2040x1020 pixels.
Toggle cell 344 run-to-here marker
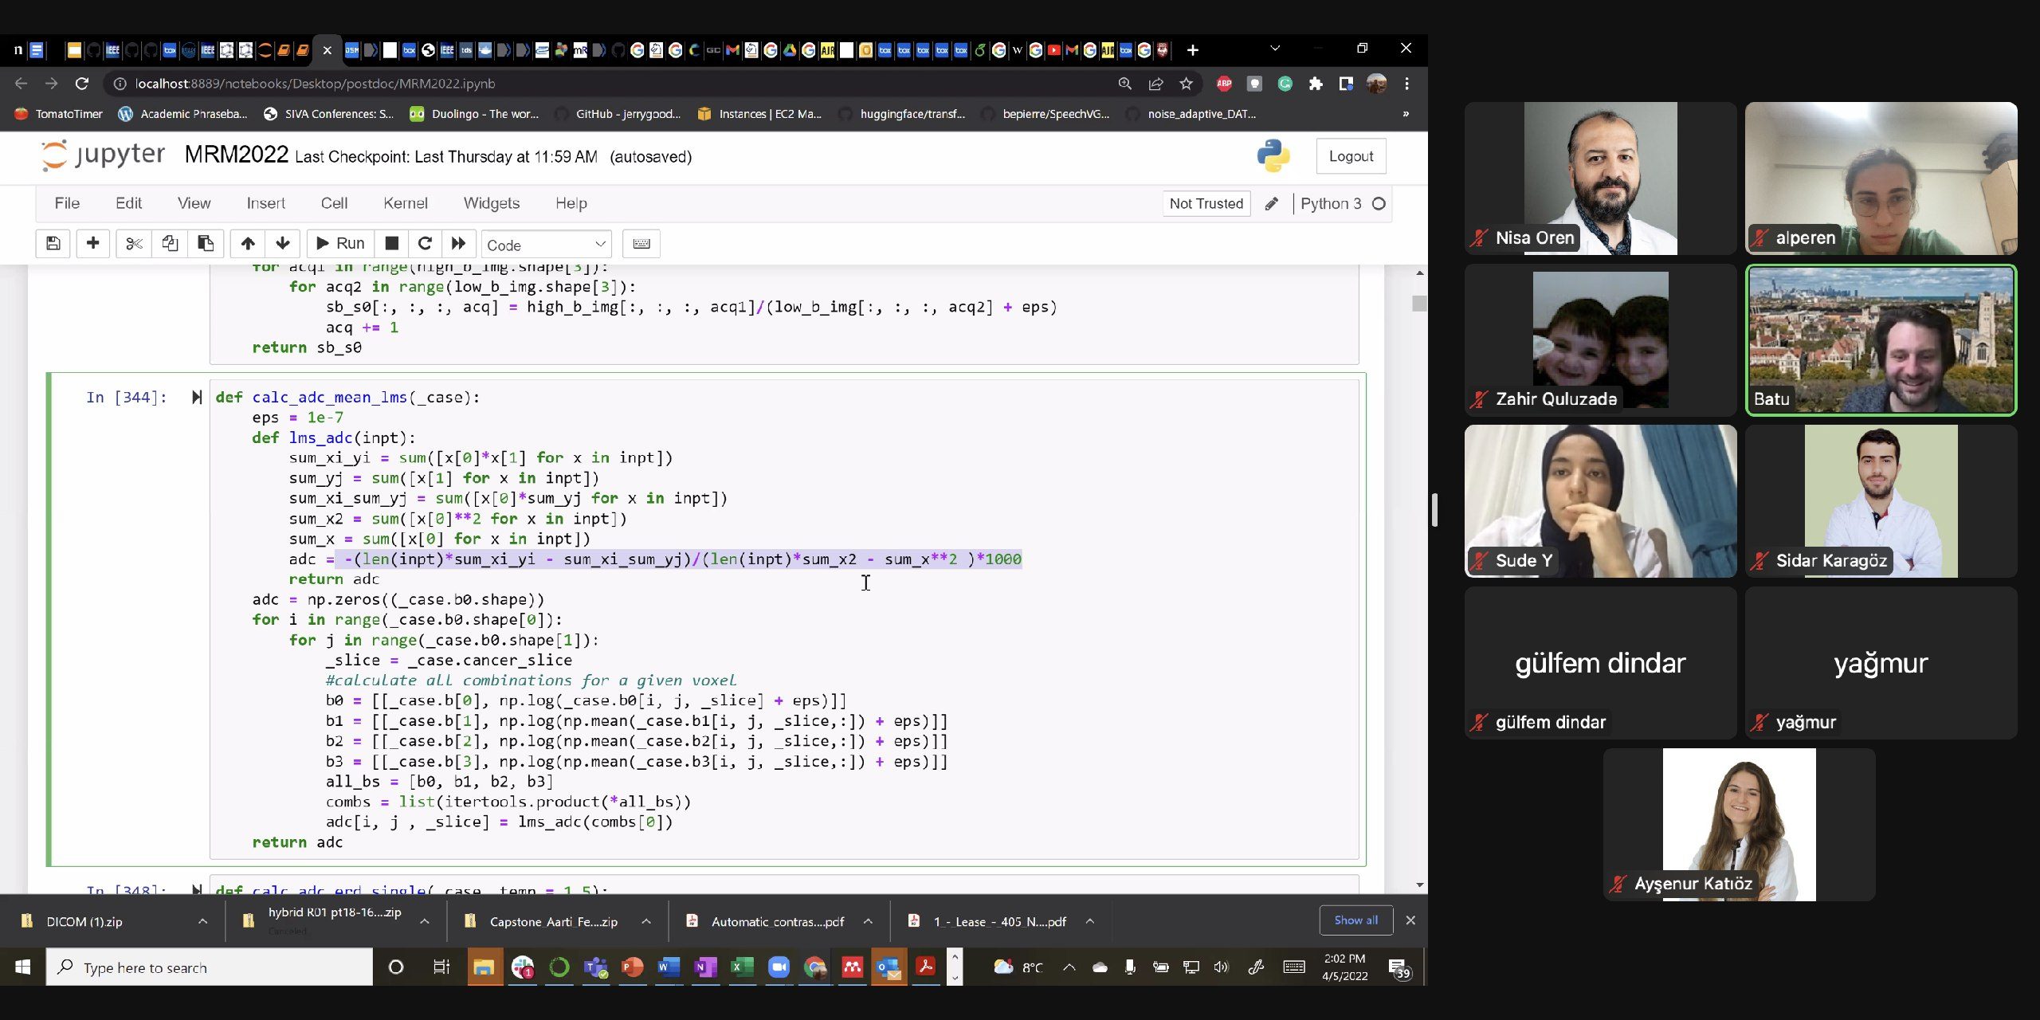[x=197, y=398]
